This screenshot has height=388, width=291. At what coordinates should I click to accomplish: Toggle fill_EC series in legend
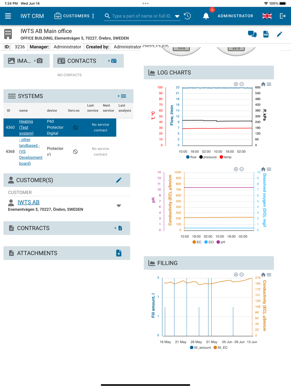(221, 348)
